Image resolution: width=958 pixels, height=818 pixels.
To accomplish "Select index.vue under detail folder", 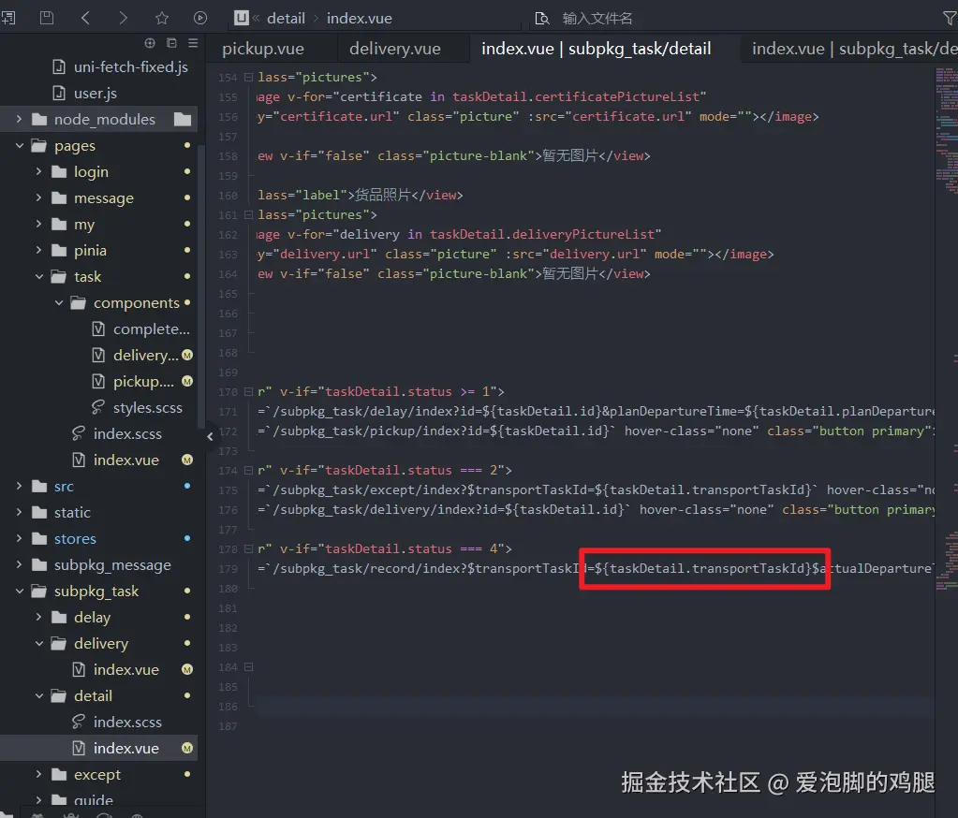I will (125, 749).
